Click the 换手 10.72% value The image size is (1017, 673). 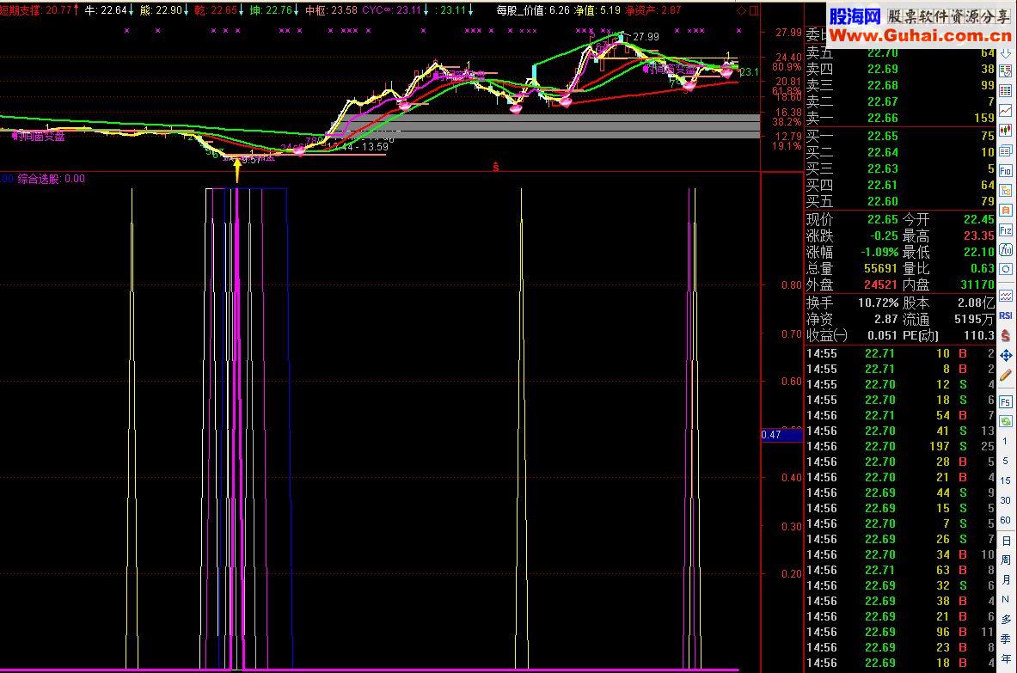(879, 303)
